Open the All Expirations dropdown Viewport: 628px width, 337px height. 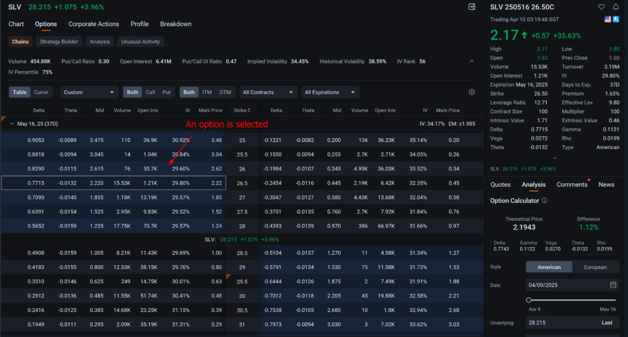tap(330, 92)
